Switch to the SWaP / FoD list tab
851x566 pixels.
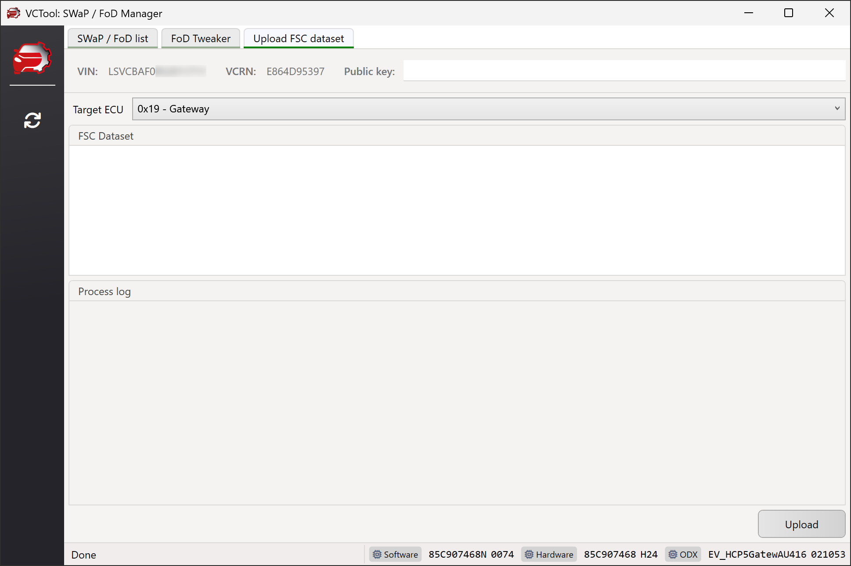click(112, 39)
